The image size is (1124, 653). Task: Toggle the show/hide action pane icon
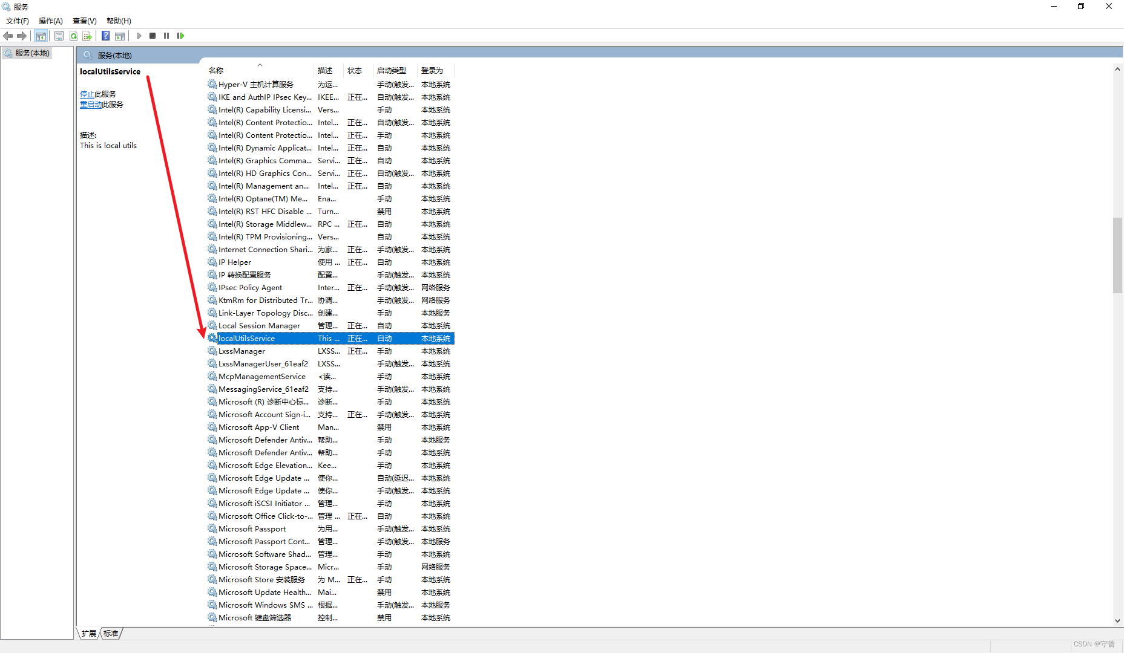pyautogui.click(x=120, y=36)
